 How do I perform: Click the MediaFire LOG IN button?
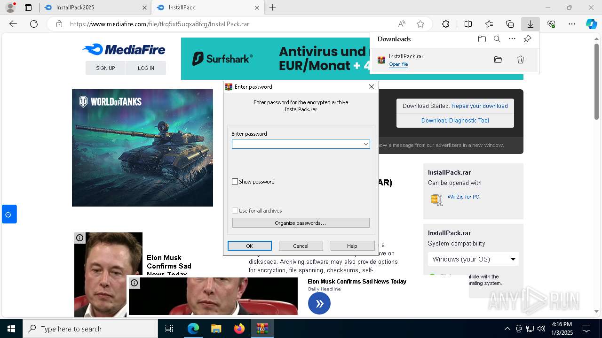tap(146, 68)
